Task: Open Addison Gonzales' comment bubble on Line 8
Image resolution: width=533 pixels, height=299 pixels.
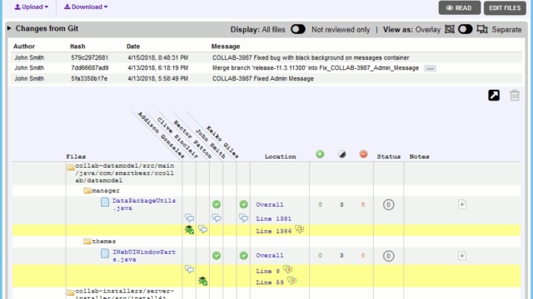Action: [x=189, y=269]
